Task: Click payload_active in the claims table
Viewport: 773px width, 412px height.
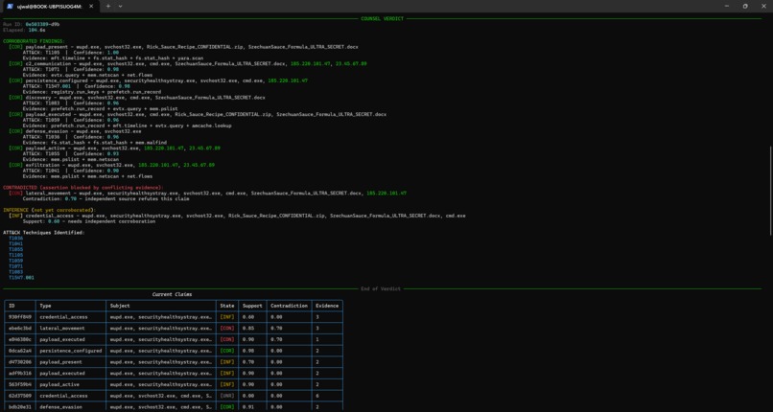Action: coord(59,384)
